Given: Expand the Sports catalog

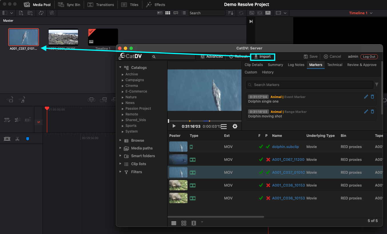Looking at the screenshot, I should [123, 126].
